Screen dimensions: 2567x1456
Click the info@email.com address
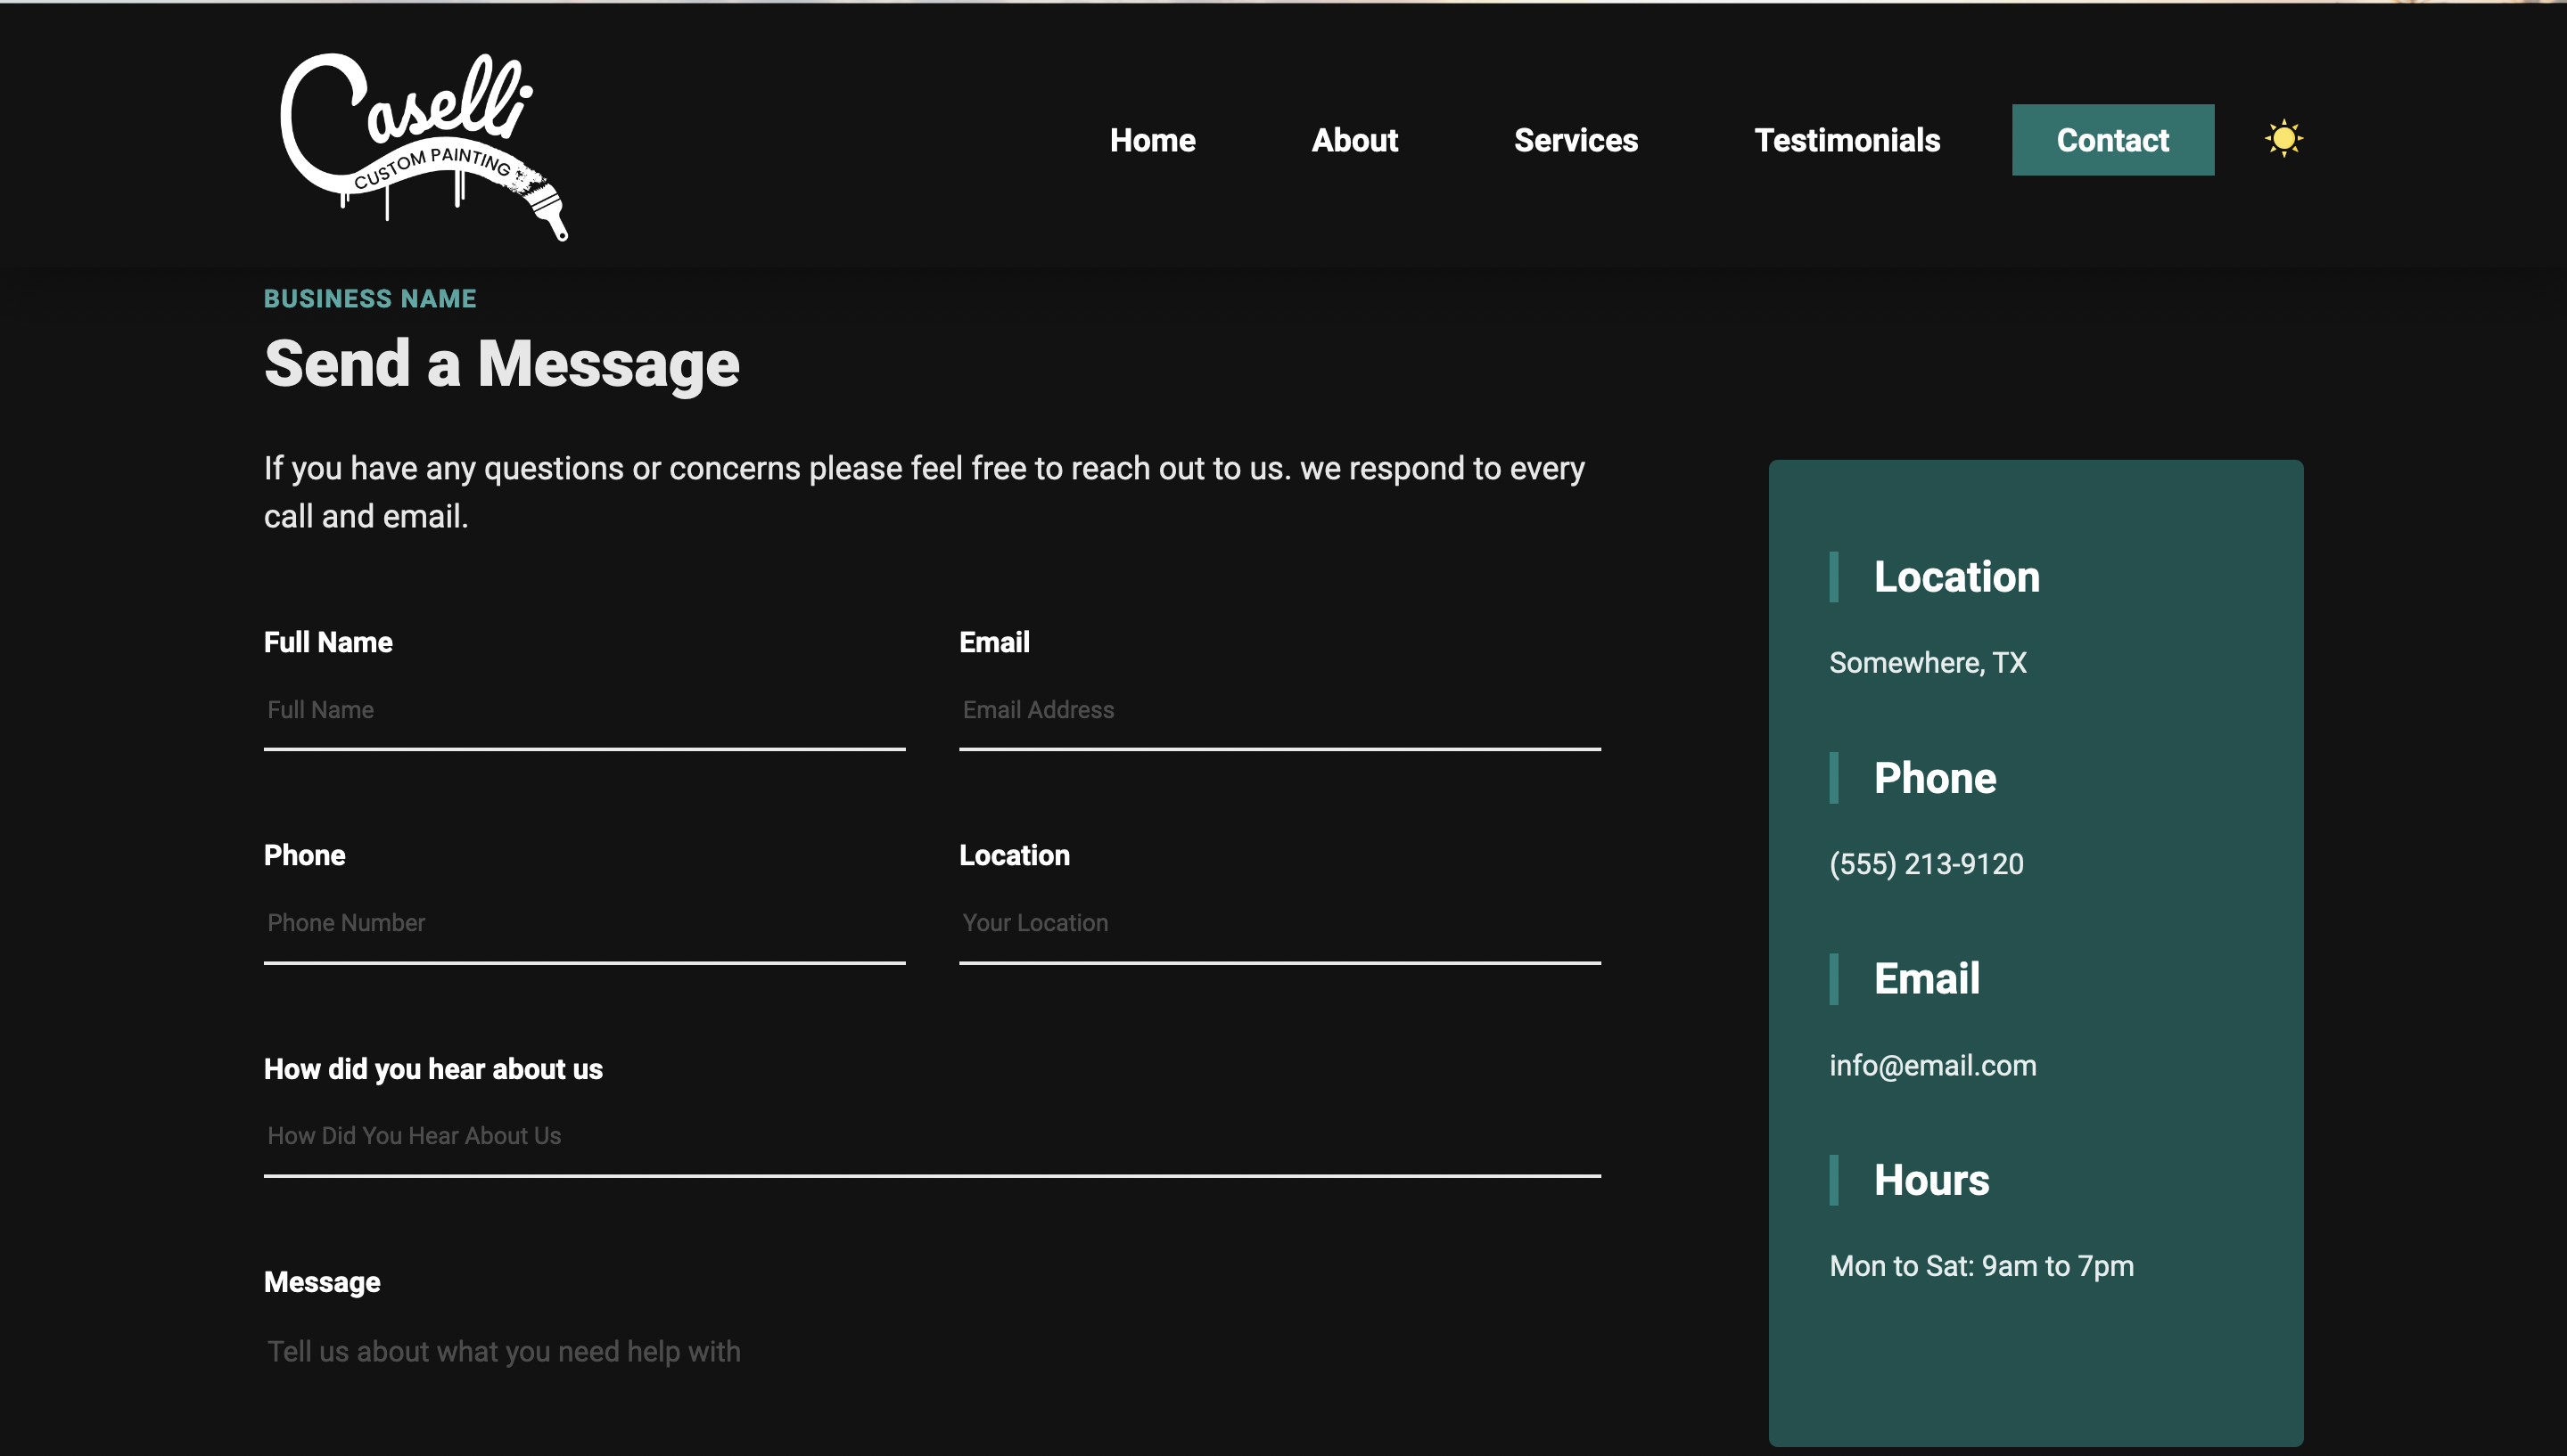pyautogui.click(x=1932, y=1065)
